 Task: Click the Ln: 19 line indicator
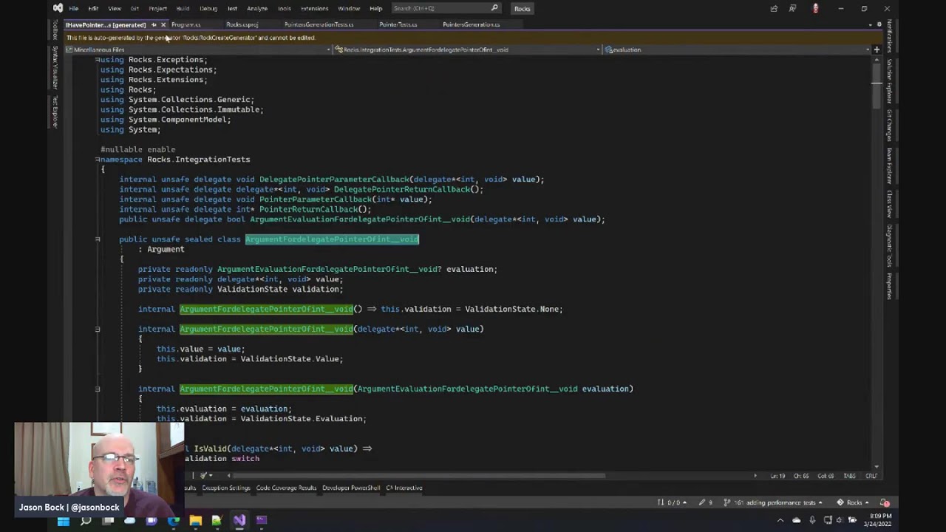pyautogui.click(x=777, y=476)
